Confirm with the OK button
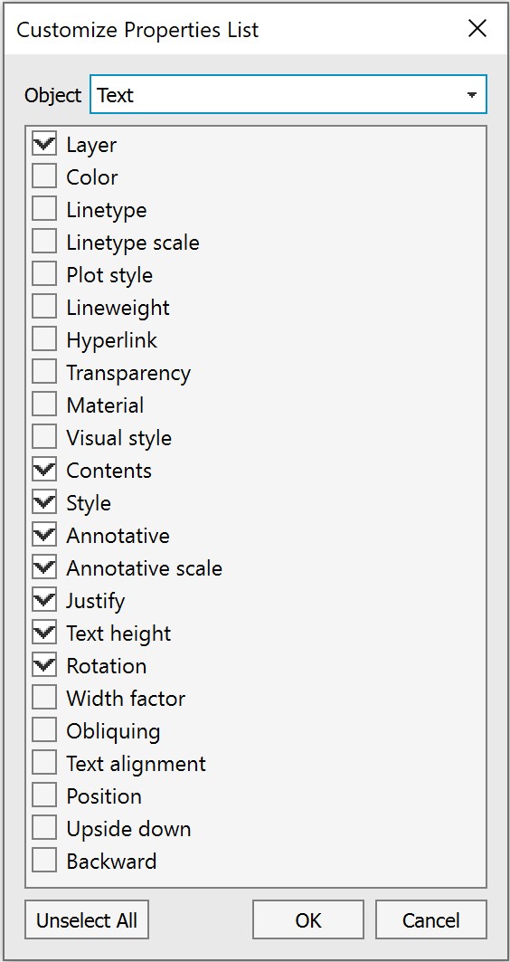 point(308,919)
